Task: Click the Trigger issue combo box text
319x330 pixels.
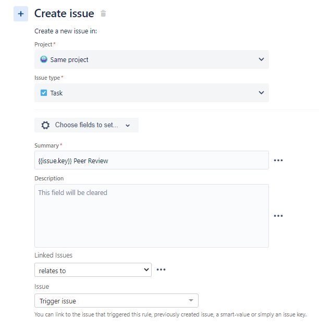Action: pyautogui.click(x=58, y=301)
